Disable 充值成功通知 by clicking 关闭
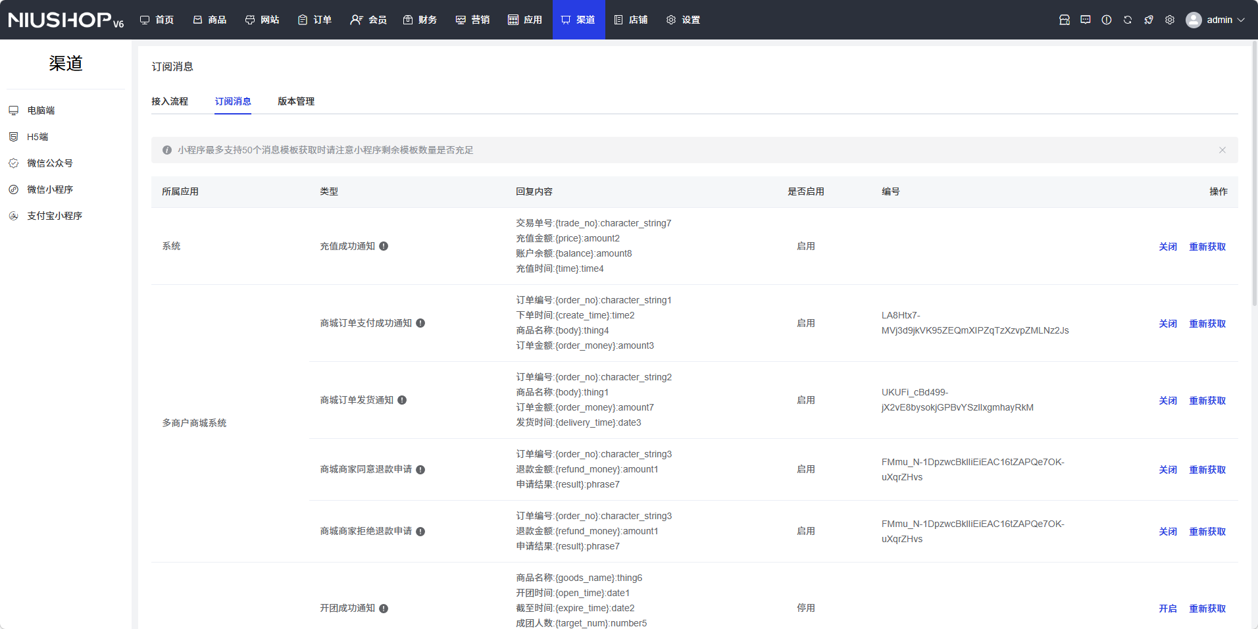 pos(1167,247)
